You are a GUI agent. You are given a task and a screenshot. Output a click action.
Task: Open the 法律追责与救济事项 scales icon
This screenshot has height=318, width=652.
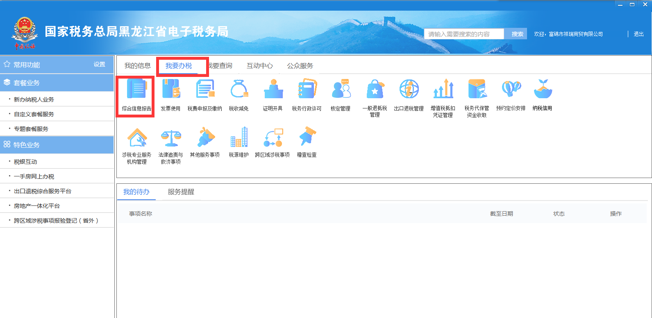tap(170, 138)
